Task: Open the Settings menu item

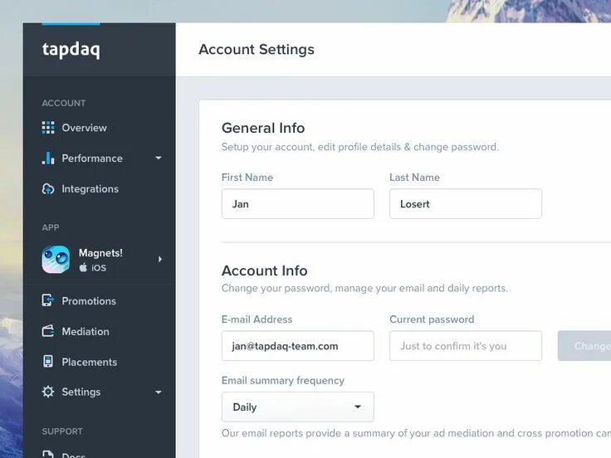Action: [81, 392]
